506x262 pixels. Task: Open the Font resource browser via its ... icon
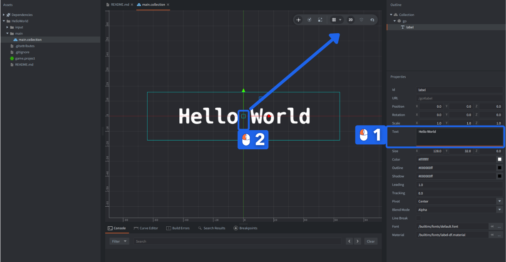click(499, 226)
